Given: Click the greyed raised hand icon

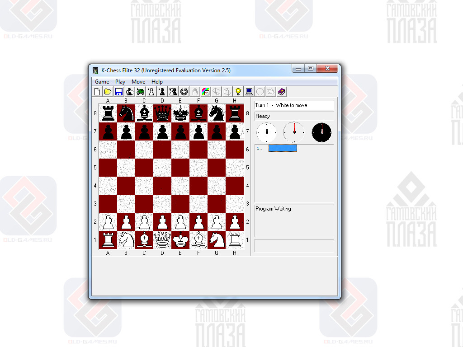Looking at the screenshot, I should point(195,92).
